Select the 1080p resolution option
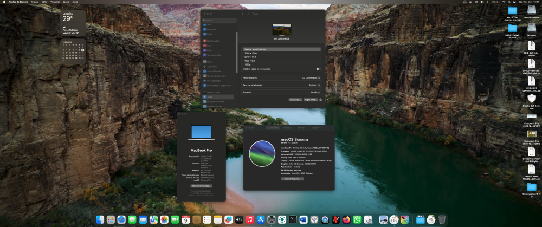Viewport: 542px width, 227px height. coord(282,64)
